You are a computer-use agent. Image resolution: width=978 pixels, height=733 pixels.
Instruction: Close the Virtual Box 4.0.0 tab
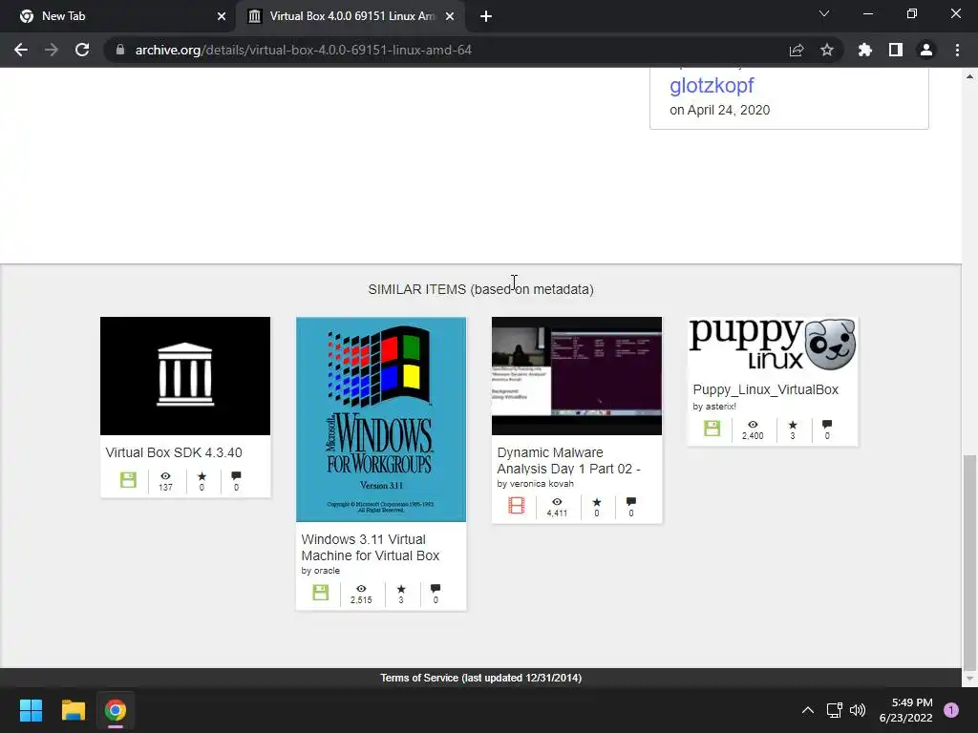(450, 16)
